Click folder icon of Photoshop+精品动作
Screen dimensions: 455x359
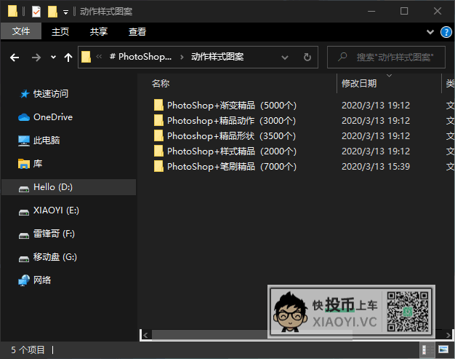[x=158, y=120]
